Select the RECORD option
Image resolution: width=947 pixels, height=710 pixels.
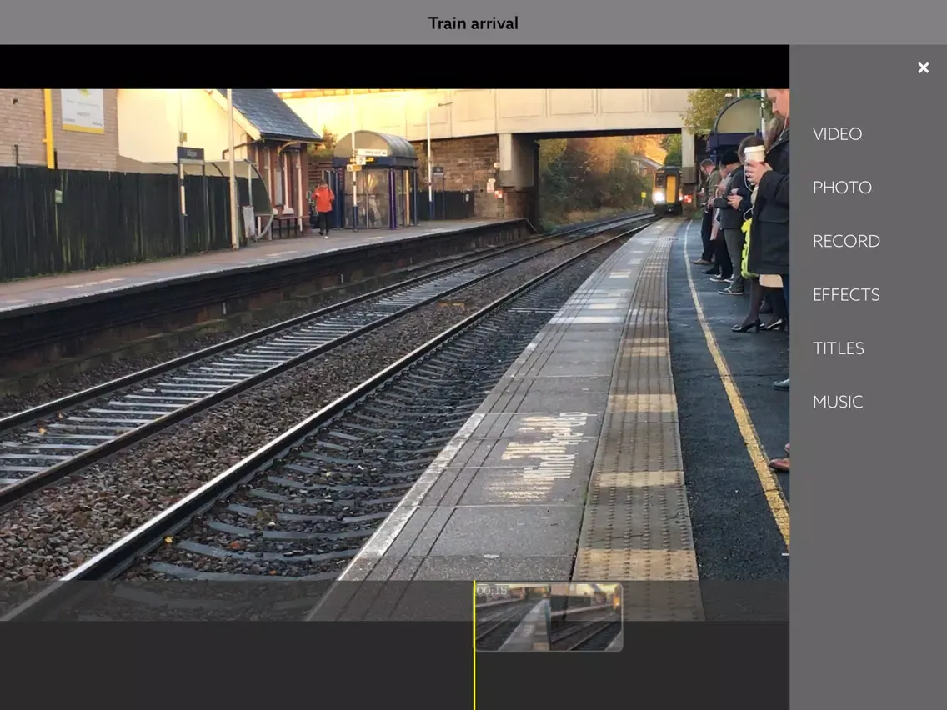[846, 241]
